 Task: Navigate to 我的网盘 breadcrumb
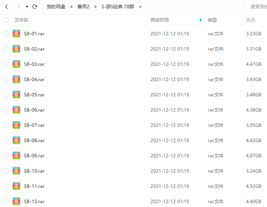point(56,7)
